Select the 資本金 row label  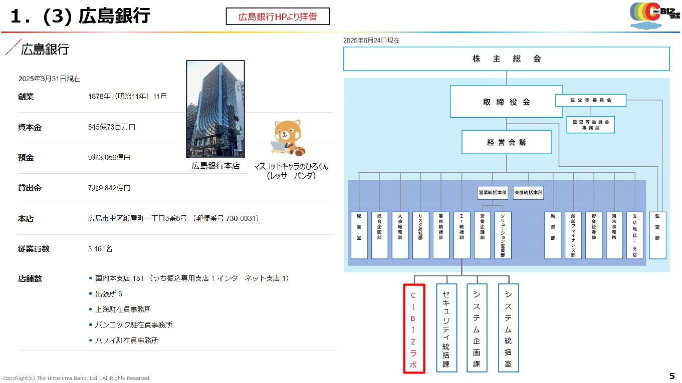pyautogui.click(x=30, y=127)
